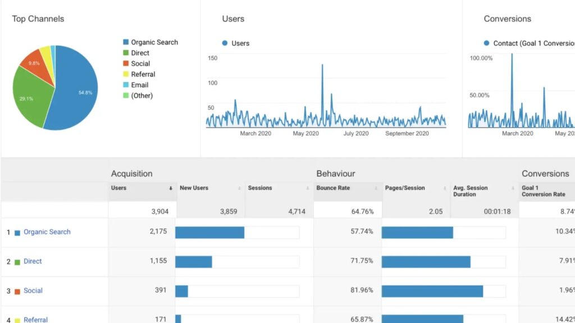
Task: Click the yellow Referral swatch in the pie legend
Action: [x=125, y=74]
